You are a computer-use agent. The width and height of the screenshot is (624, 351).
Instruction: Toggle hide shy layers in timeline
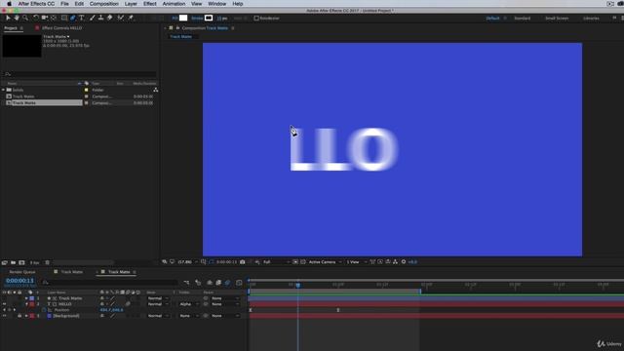click(x=210, y=283)
